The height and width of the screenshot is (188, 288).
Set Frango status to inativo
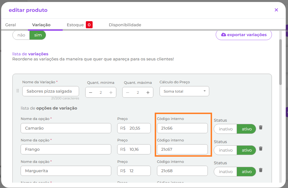pyautogui.click(x=226, y=150)
